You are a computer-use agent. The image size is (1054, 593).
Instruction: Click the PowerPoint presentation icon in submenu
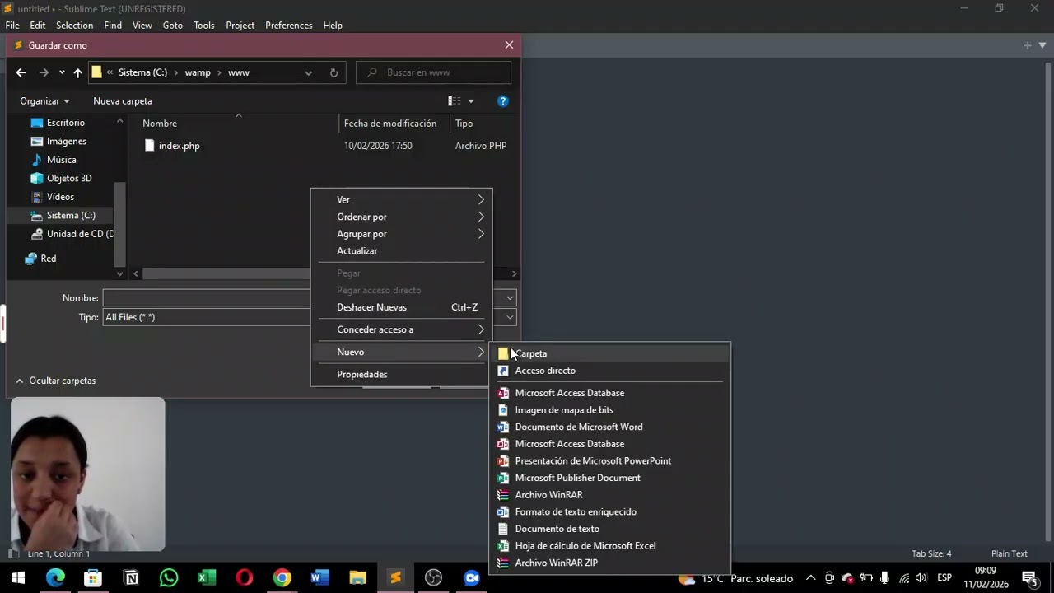tap(503, 461)
